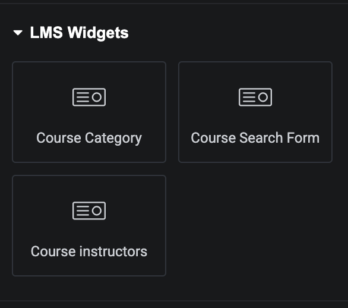Click the circle in Course Category icon
Viewport: 348px width, 308px height.
click(97, 97)
